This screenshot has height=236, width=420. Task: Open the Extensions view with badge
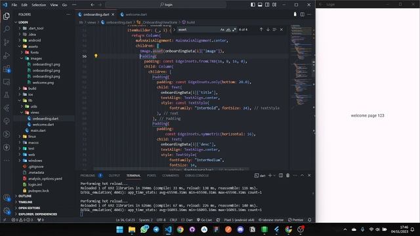click(x=7, y=69)
